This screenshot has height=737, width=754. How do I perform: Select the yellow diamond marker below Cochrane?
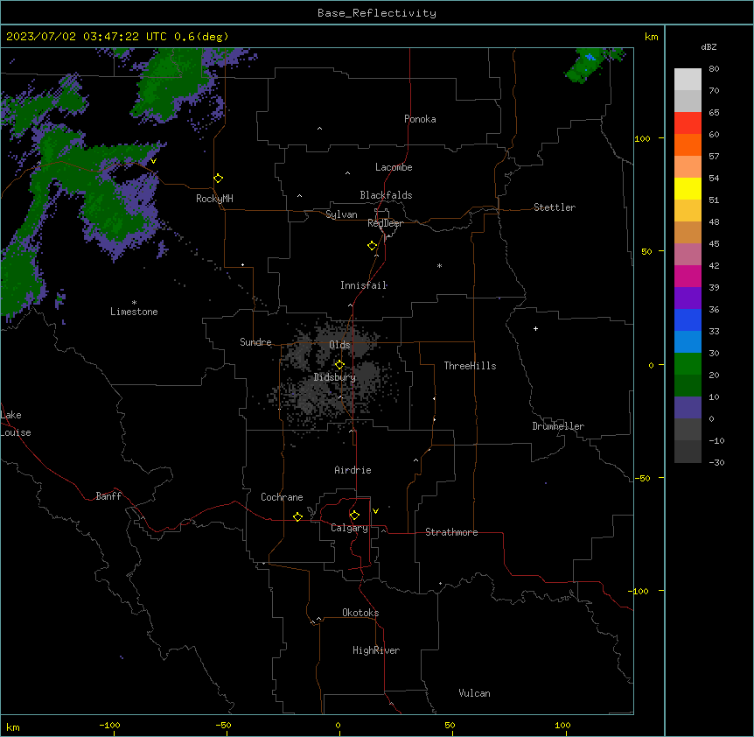click(297, 516)
